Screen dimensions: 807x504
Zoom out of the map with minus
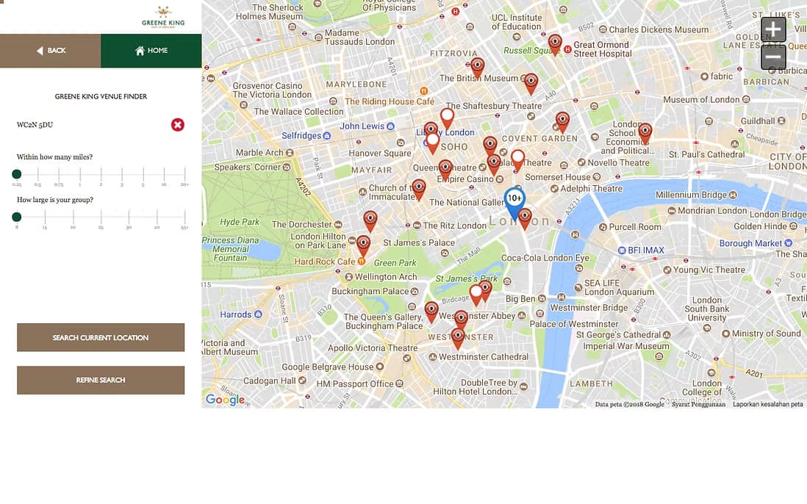[x=773, y=57]
